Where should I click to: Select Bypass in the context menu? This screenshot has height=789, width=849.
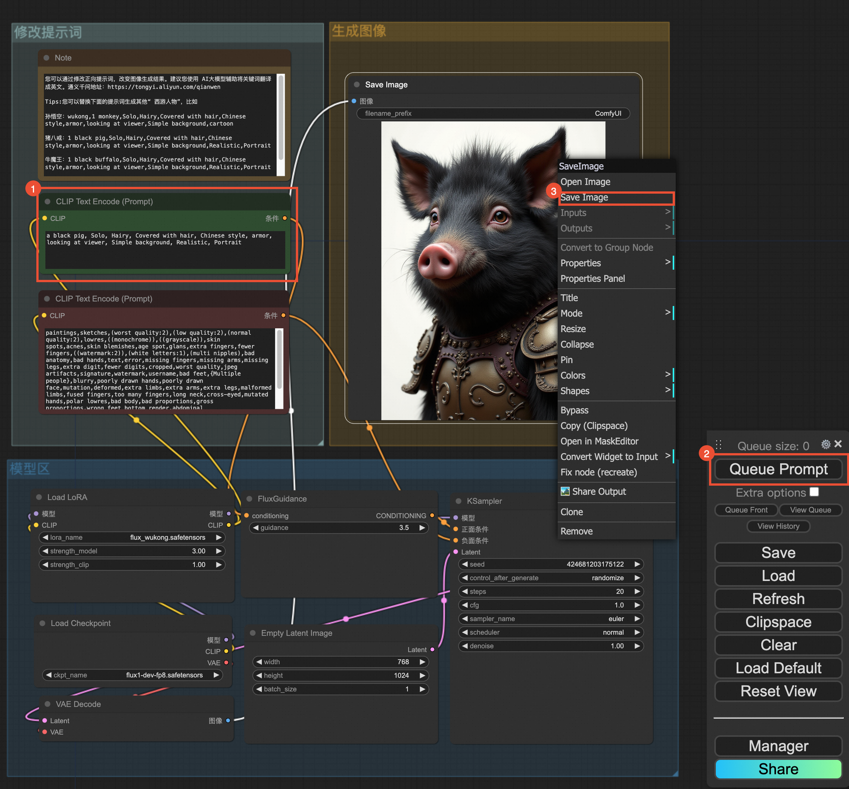click(616, 410)
